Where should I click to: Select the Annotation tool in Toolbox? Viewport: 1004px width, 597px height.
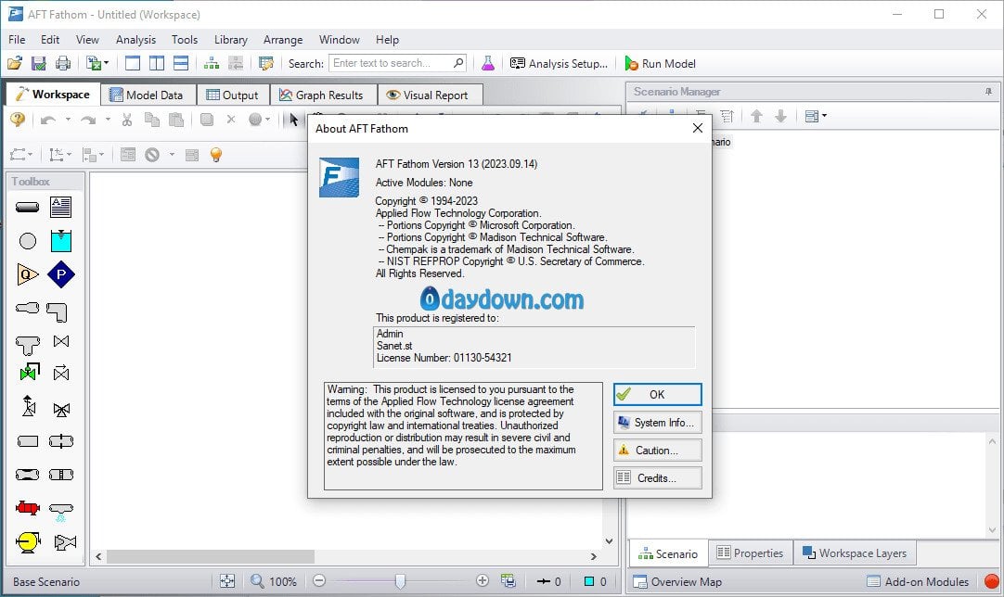61,208
